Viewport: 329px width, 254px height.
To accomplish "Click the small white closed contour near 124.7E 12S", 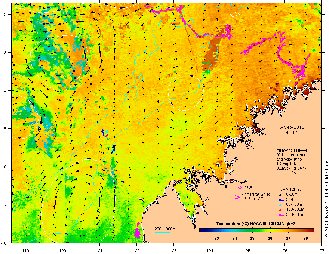I will (235, 15).
